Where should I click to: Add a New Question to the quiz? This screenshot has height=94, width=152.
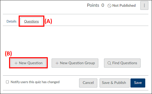tap(29, 63)
